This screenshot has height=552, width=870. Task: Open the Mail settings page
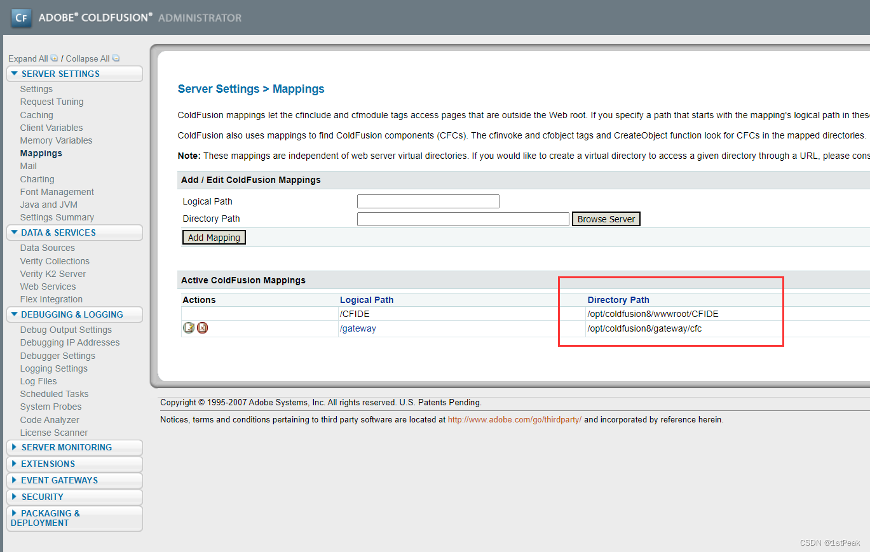click(28, 166)
